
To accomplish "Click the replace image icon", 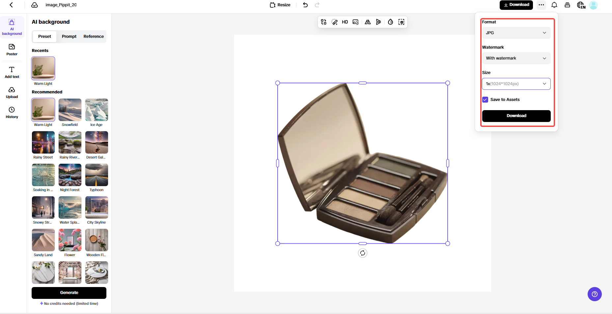I will pos(355,22).
